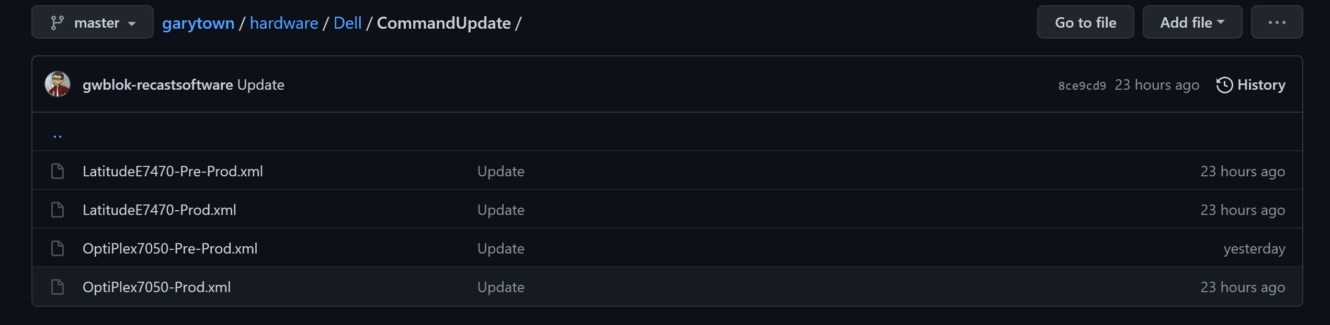Click the gwblok-recastsoftware avatar image
This screenshot has height=325, width=1330.
(58, 85)
